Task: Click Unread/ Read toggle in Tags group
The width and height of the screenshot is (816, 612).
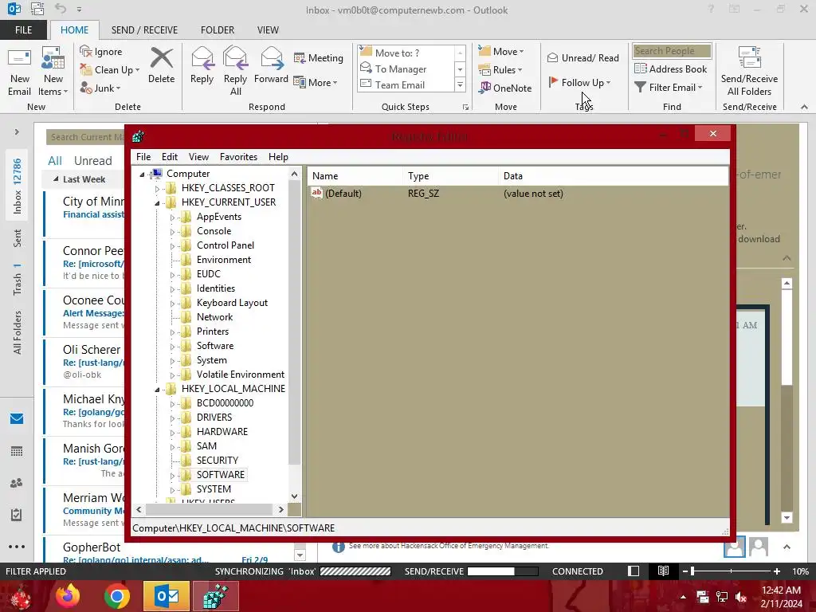Action: [583, 57]
